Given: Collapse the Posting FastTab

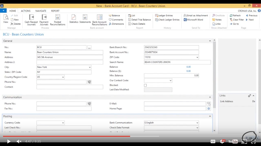Looking at the screenshot, I should (210, 116).
